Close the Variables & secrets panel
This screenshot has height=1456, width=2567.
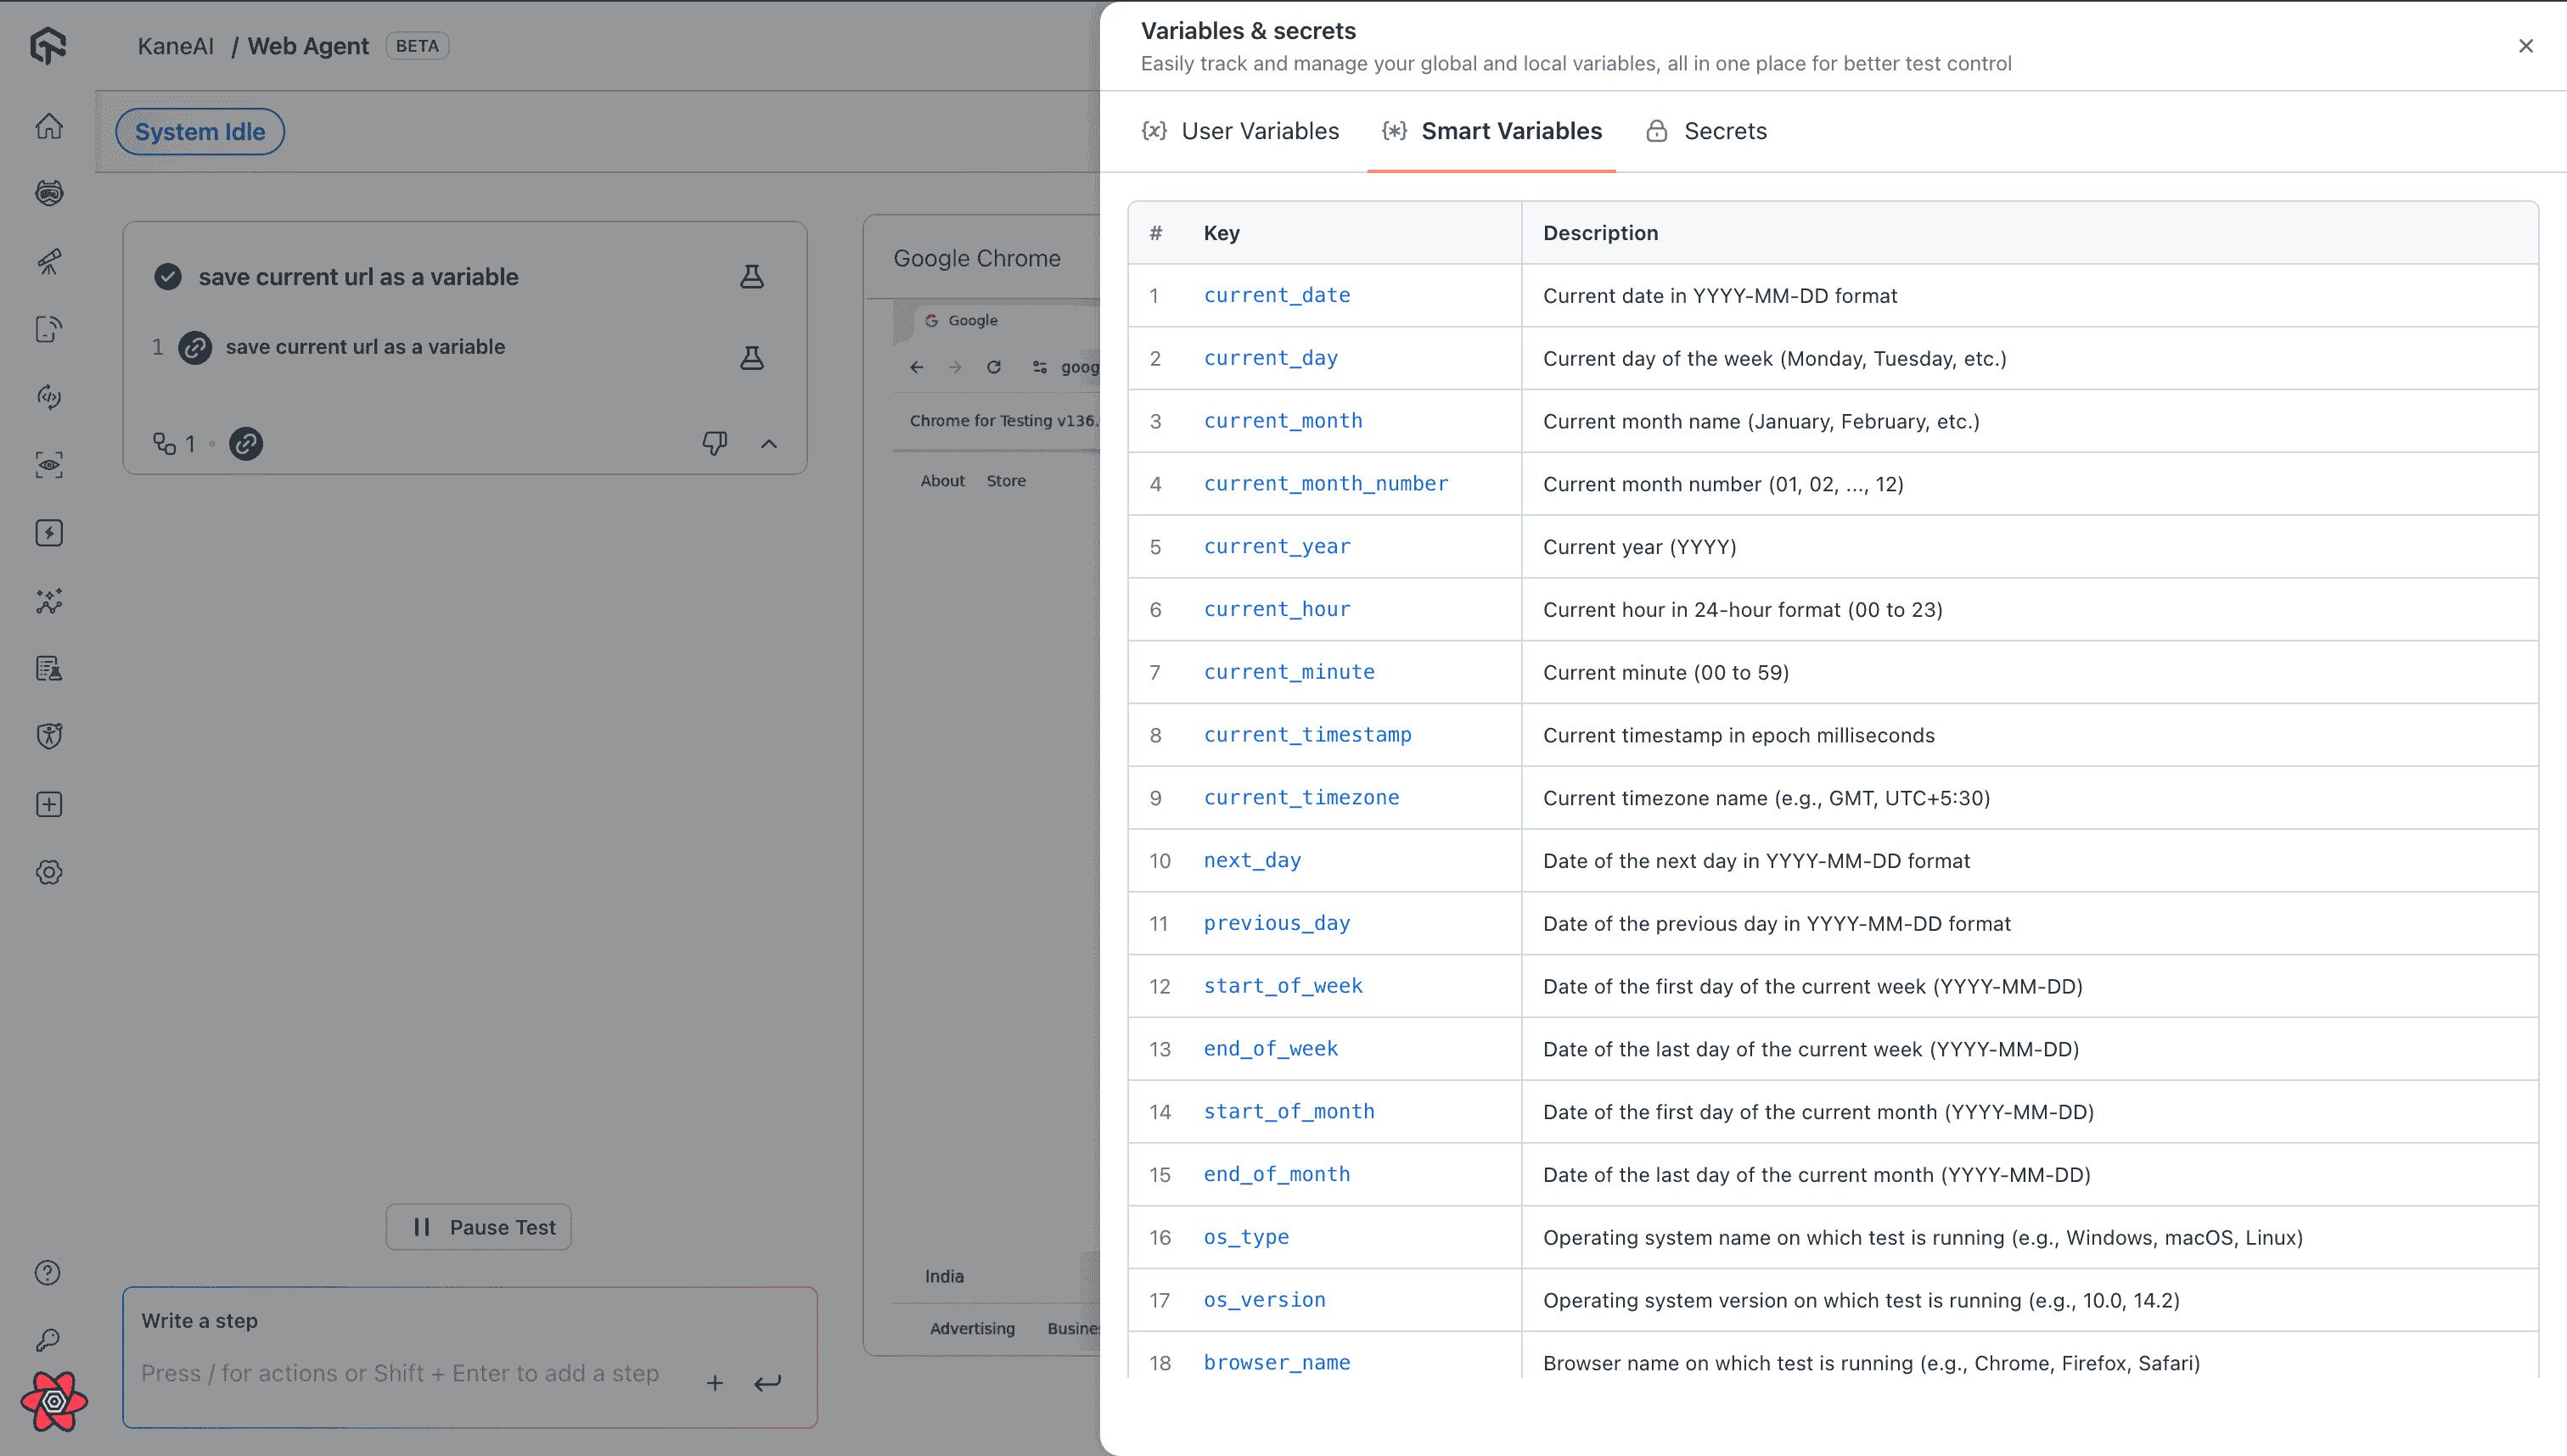2525,46
